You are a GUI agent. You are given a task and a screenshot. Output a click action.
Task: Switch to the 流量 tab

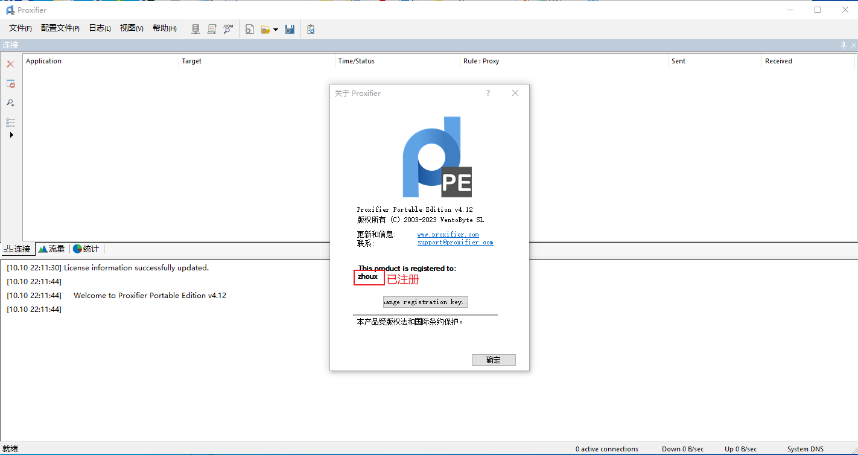click(52, 249)
